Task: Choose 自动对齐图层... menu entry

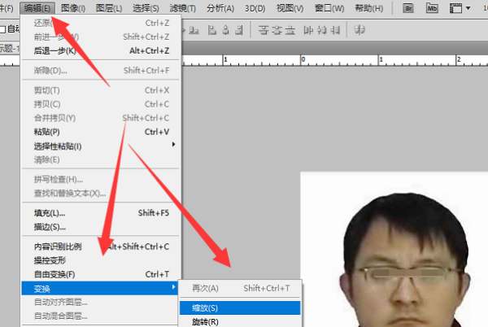Action: (x=100, y=302)
